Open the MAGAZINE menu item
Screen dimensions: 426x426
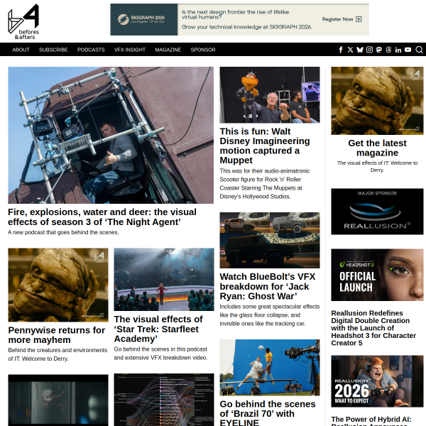[x=168, y=50]
